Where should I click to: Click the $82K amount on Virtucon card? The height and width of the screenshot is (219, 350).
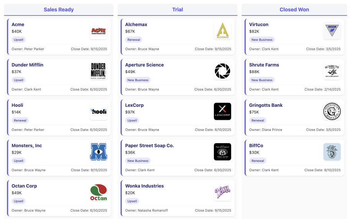tap(254, 31)
